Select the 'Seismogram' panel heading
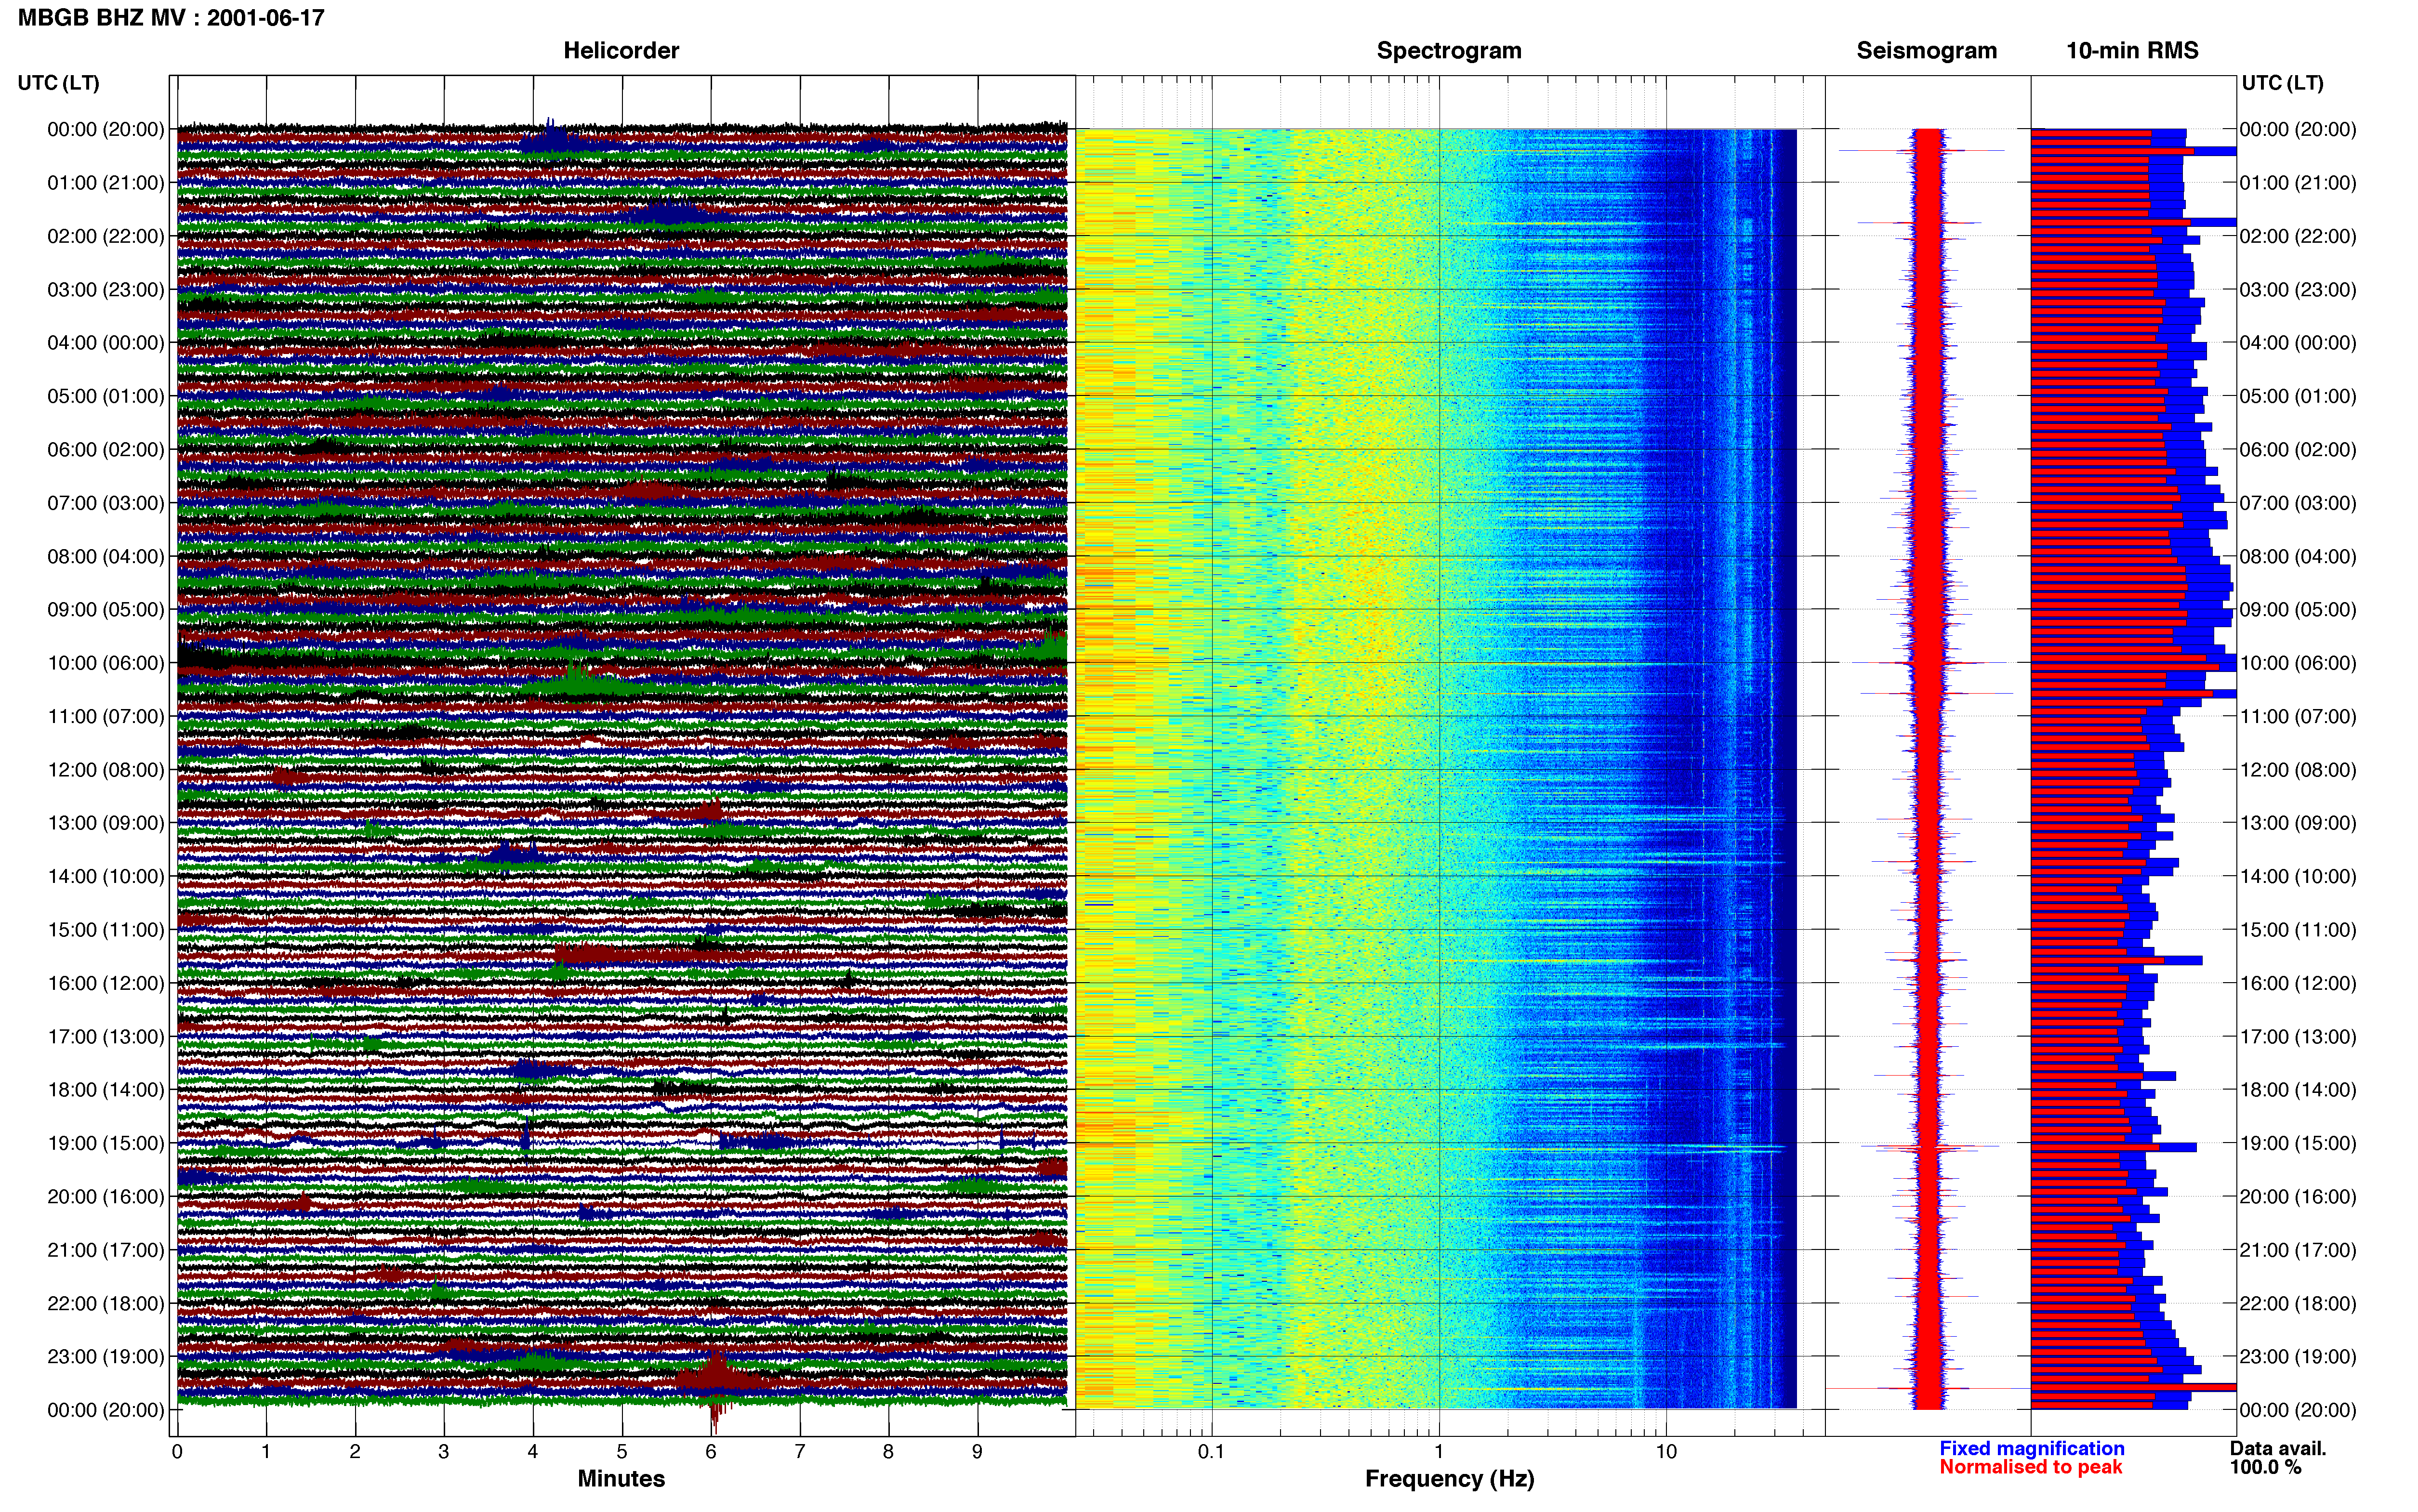Screen dimensions: 2418x1512 point(1926,51)
